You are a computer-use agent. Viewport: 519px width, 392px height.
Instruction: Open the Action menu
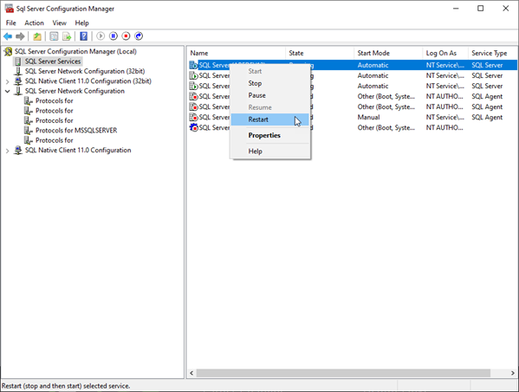[34, 22]
